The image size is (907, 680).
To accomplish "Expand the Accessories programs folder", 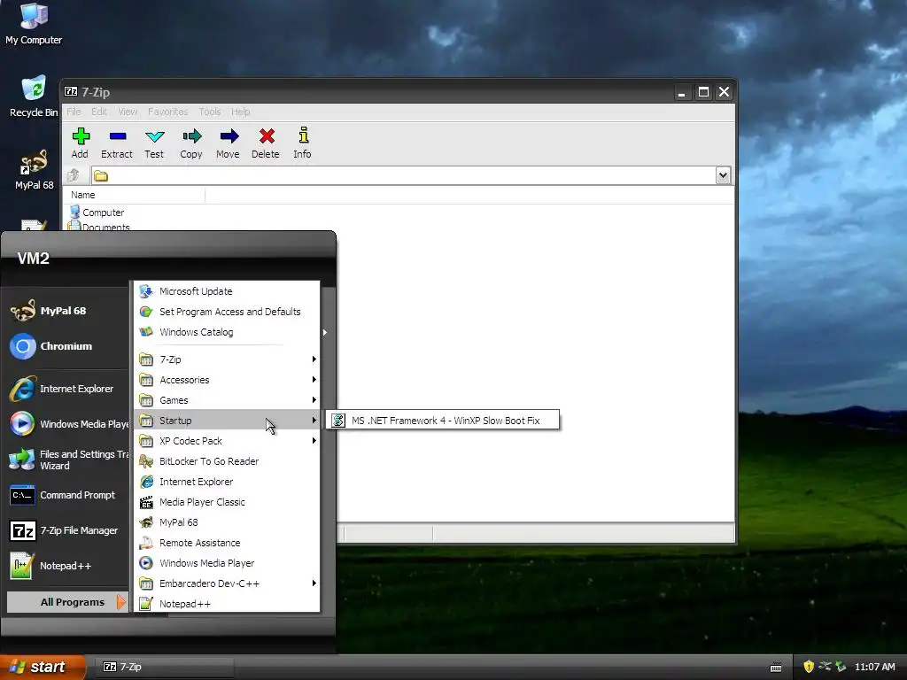I will (x=227, y=380).
